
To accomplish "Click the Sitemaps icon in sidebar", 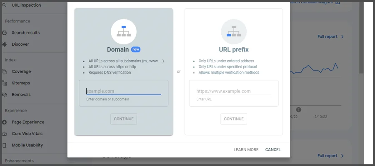I will click(x=5, y=83).
